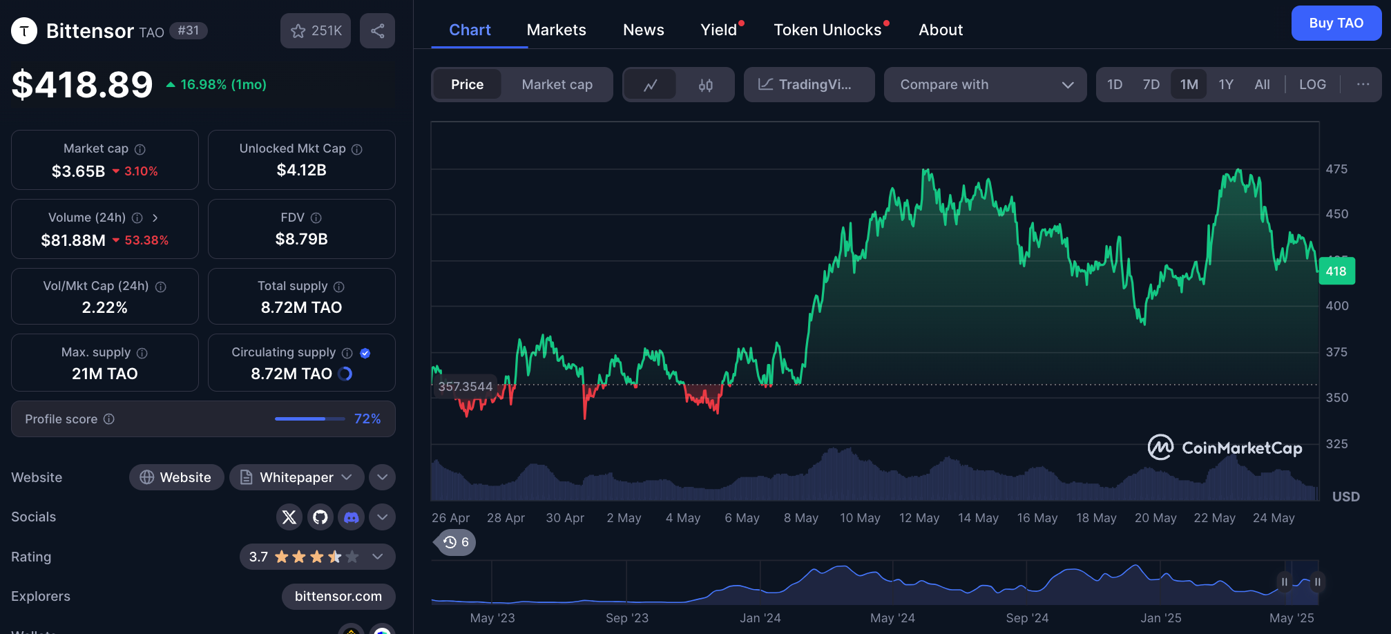Click the $81.88M volume value
This screenshot has width=1391, height=634.
coord(73,240)
